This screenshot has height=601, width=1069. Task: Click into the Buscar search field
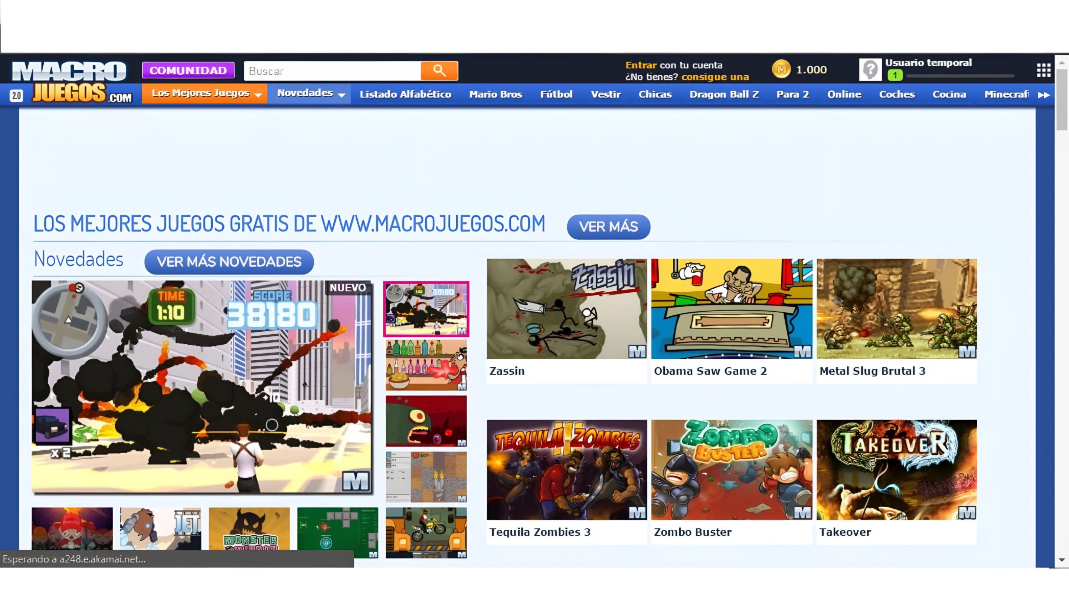tap(333, 71)
